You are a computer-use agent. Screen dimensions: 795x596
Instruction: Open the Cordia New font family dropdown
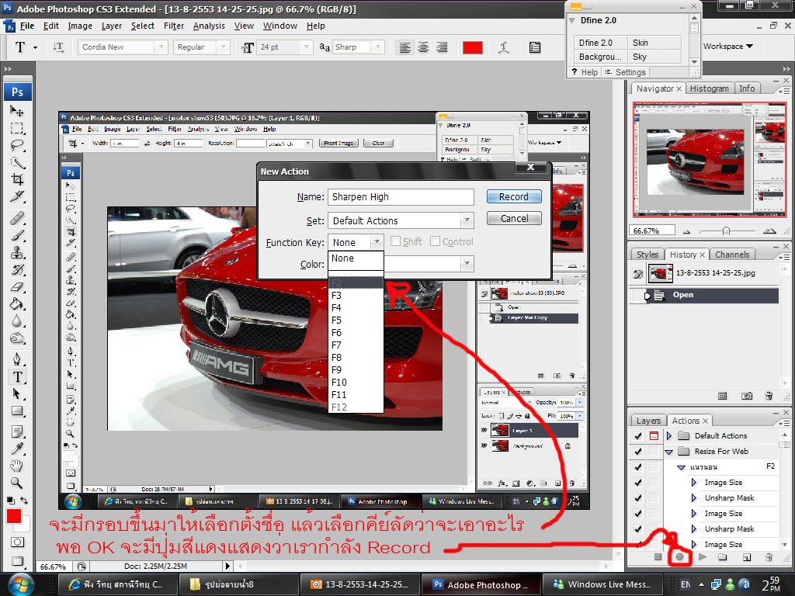161,47
